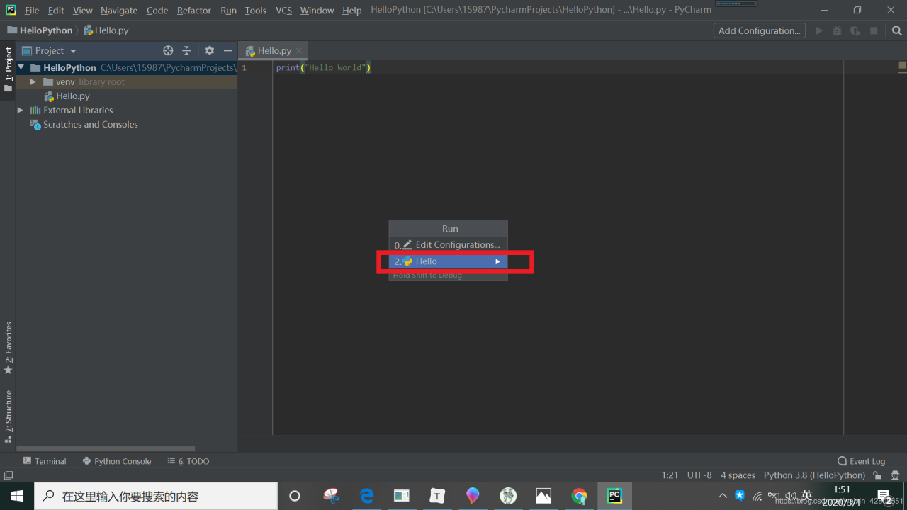Open the Photos app on taskbar
Screen dimensions: 907x510
pos(543,496)
